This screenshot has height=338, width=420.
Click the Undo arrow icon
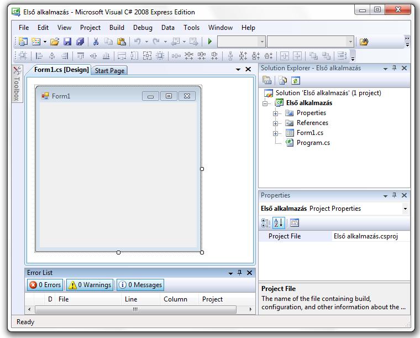click(138, 41)
